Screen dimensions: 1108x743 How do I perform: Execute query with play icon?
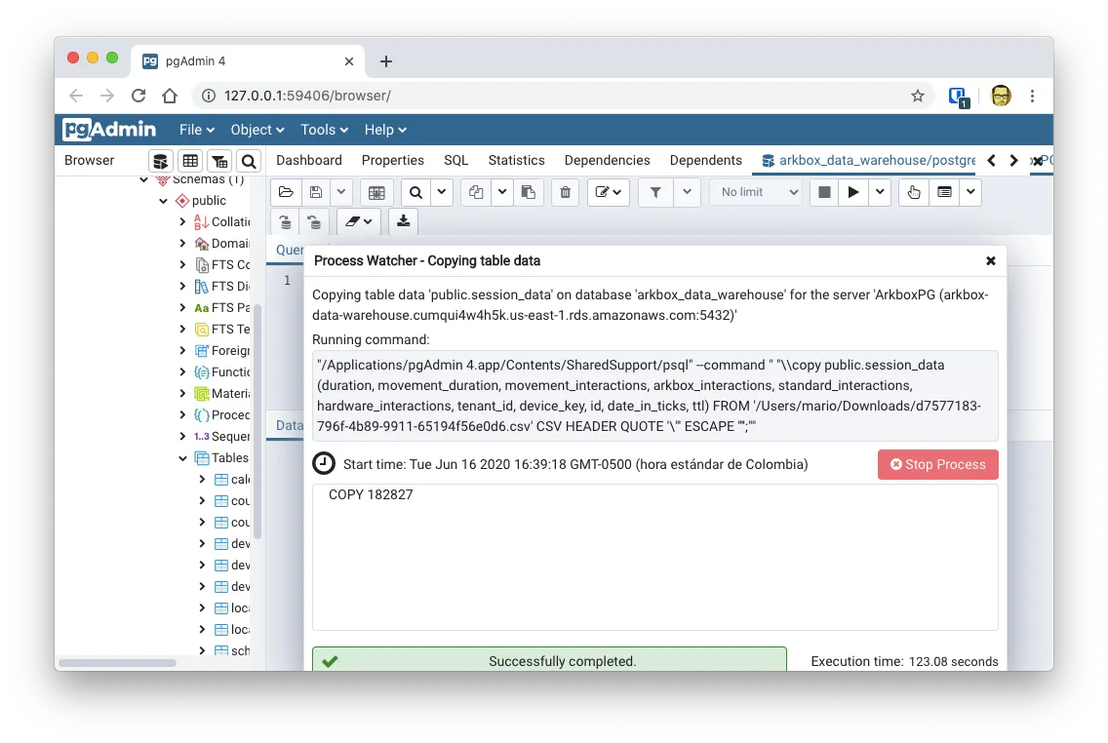(x=853, y=192)
